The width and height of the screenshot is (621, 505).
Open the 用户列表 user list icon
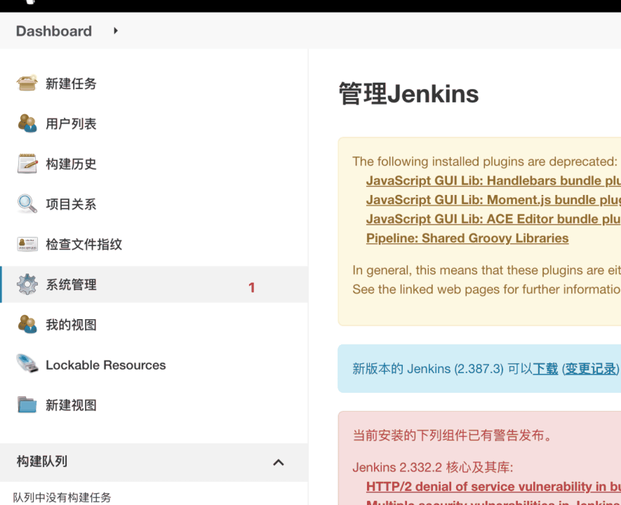point(28,124)
